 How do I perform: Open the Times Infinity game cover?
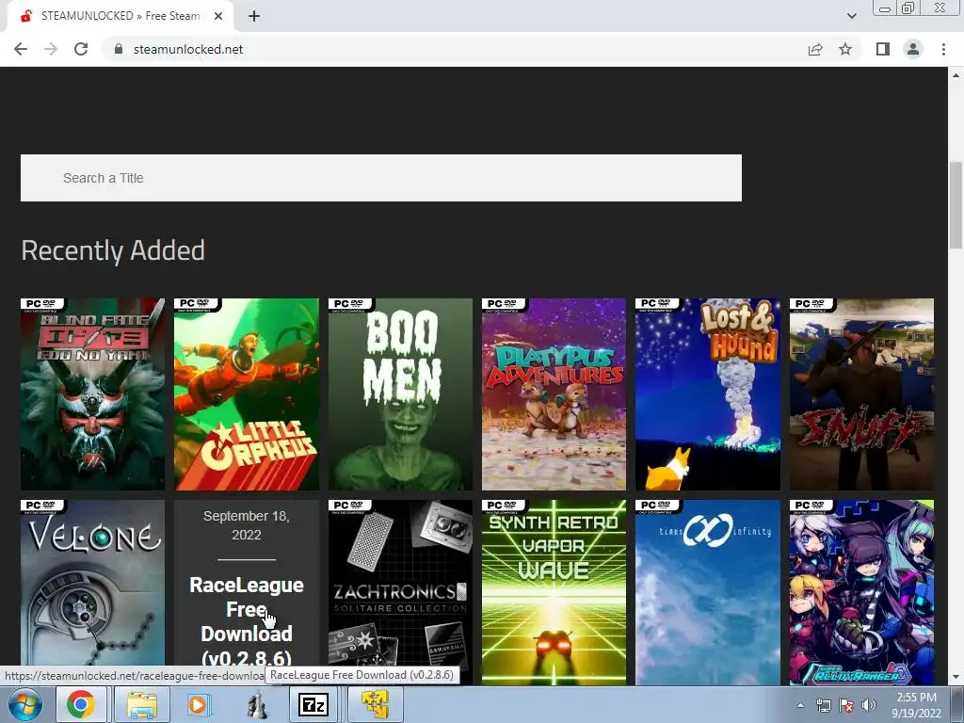coord(708,592)
